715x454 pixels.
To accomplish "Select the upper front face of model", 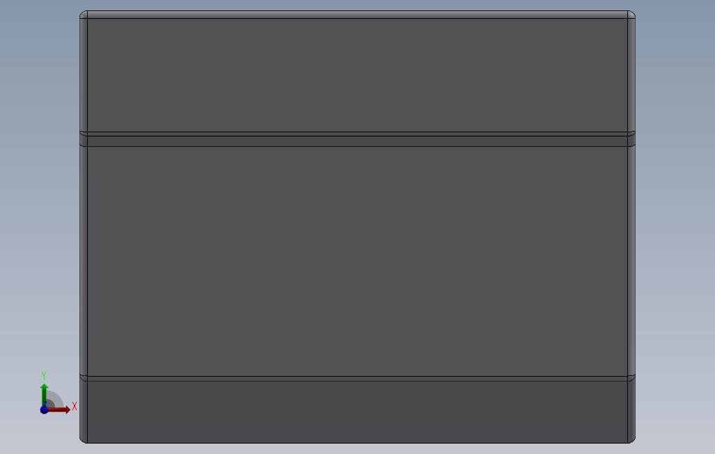I will (x=357, y=75).
